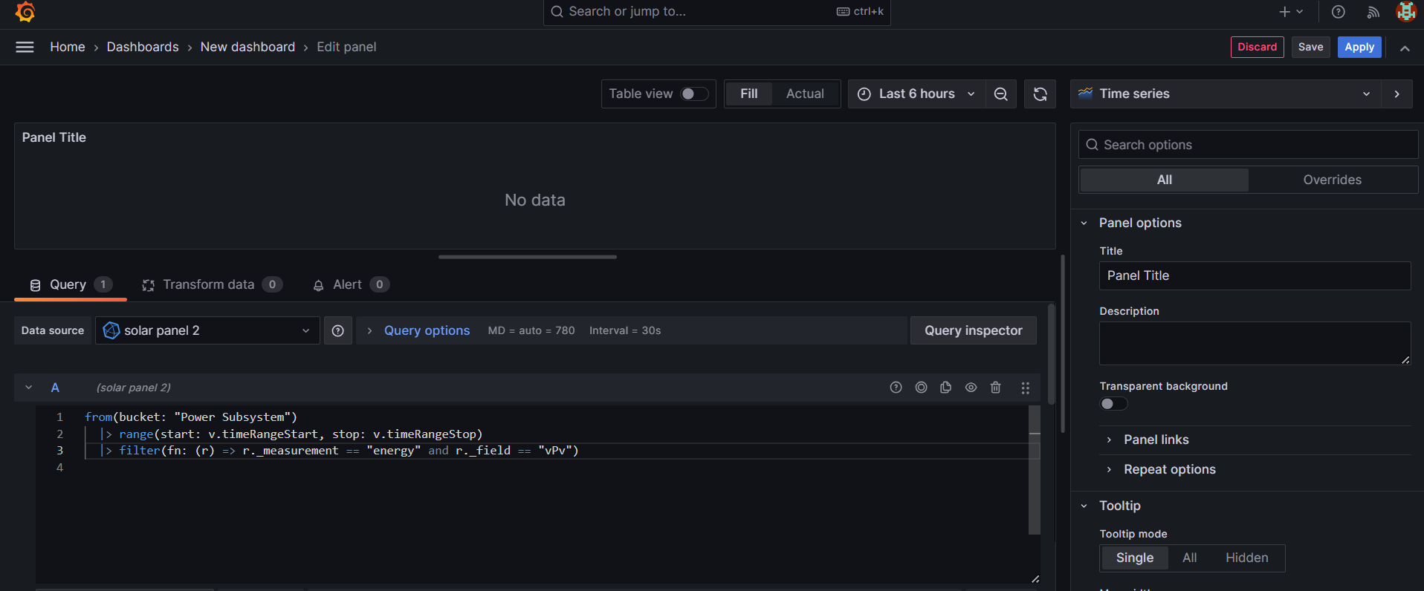Hide query A using the eye icon

point(971,388)
